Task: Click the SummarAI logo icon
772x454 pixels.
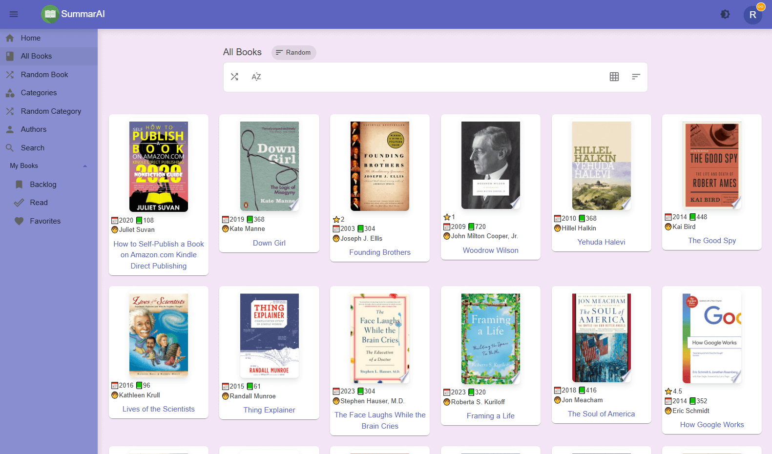Action: pyautogui.click(x=50, y=14)
